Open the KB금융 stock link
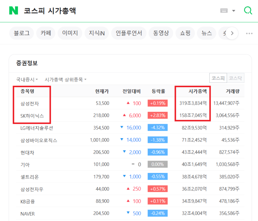 click(28, 201)
